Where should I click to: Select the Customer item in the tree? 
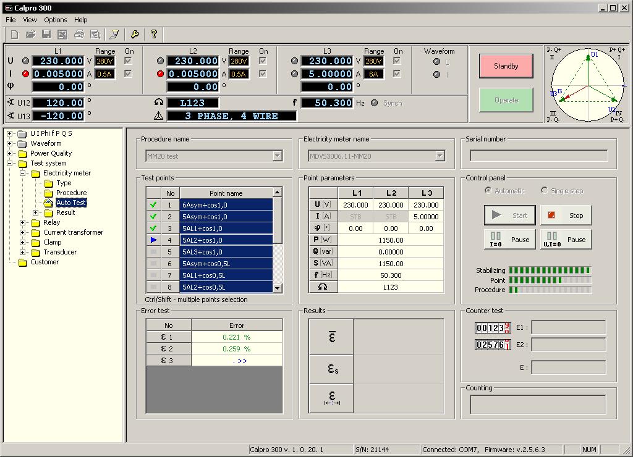click(x=45, y=262)
